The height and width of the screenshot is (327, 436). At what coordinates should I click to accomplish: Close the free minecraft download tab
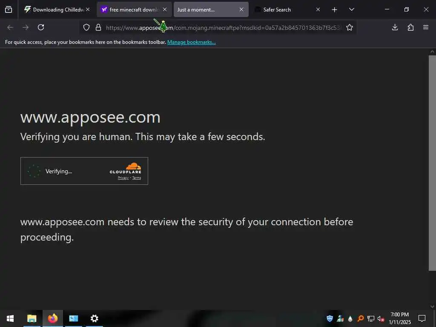tap(165, 9)
